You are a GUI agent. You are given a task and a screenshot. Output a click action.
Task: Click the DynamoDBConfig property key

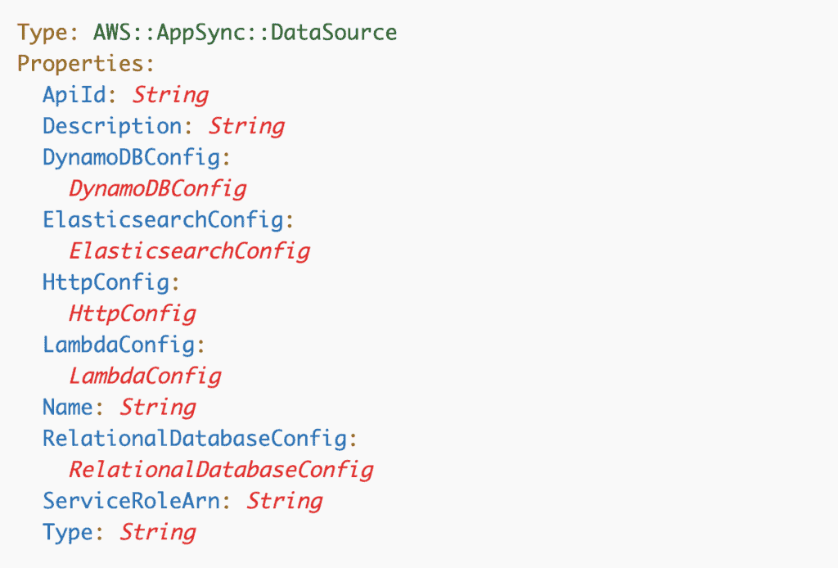pos(131,157)
